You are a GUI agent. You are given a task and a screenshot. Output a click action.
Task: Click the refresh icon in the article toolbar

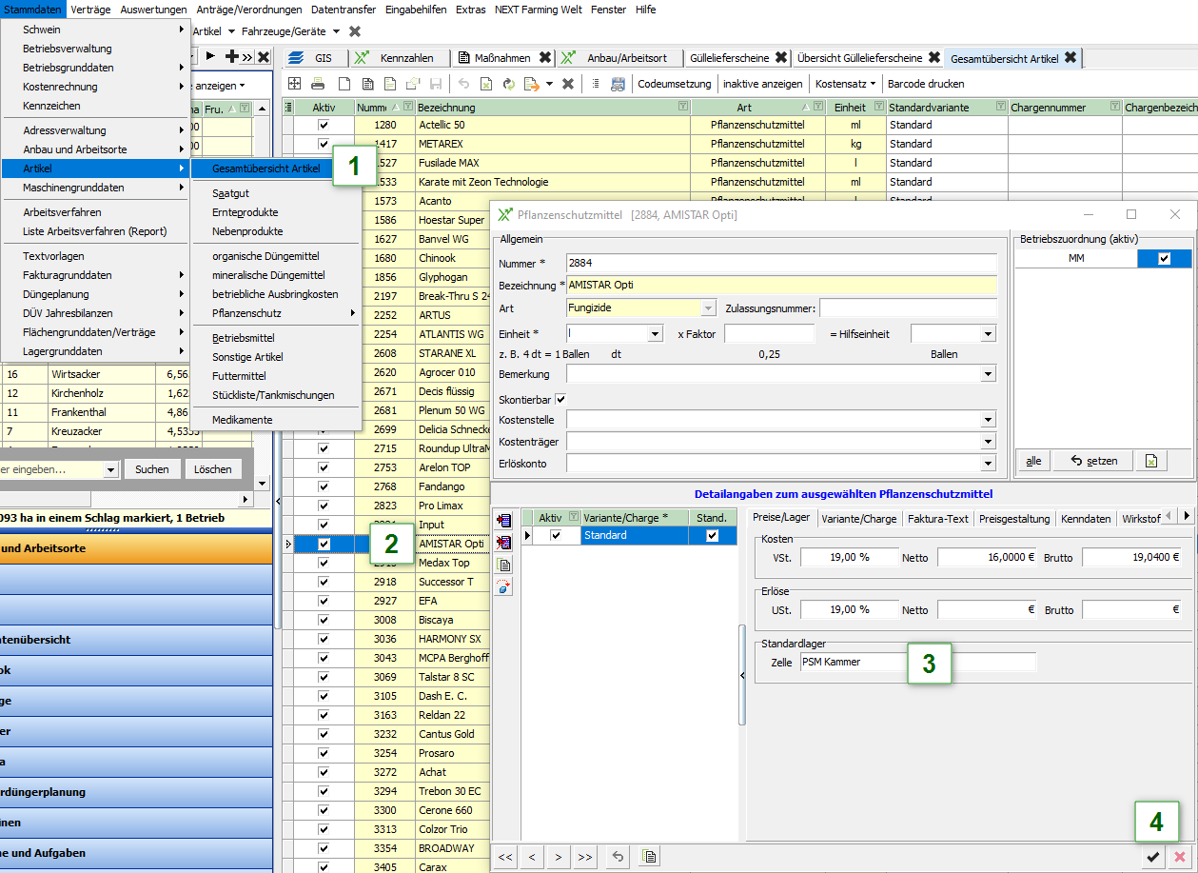508,84
